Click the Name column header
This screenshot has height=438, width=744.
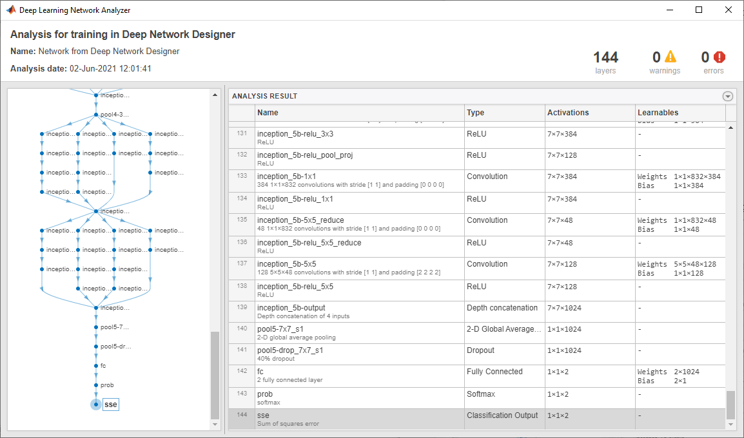coord(359,113)
